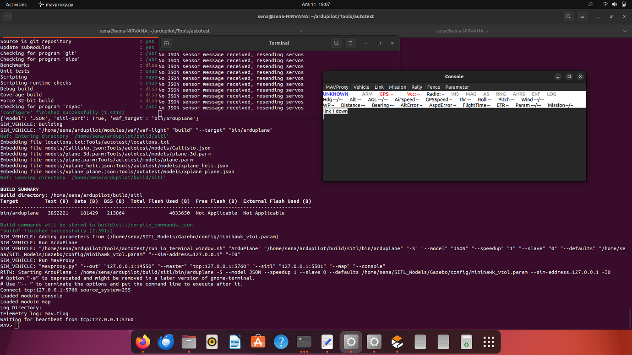Click new tab icon in main terminal
Image resolution: width=632 pixels, height=355 pixels.
point(8,16)
